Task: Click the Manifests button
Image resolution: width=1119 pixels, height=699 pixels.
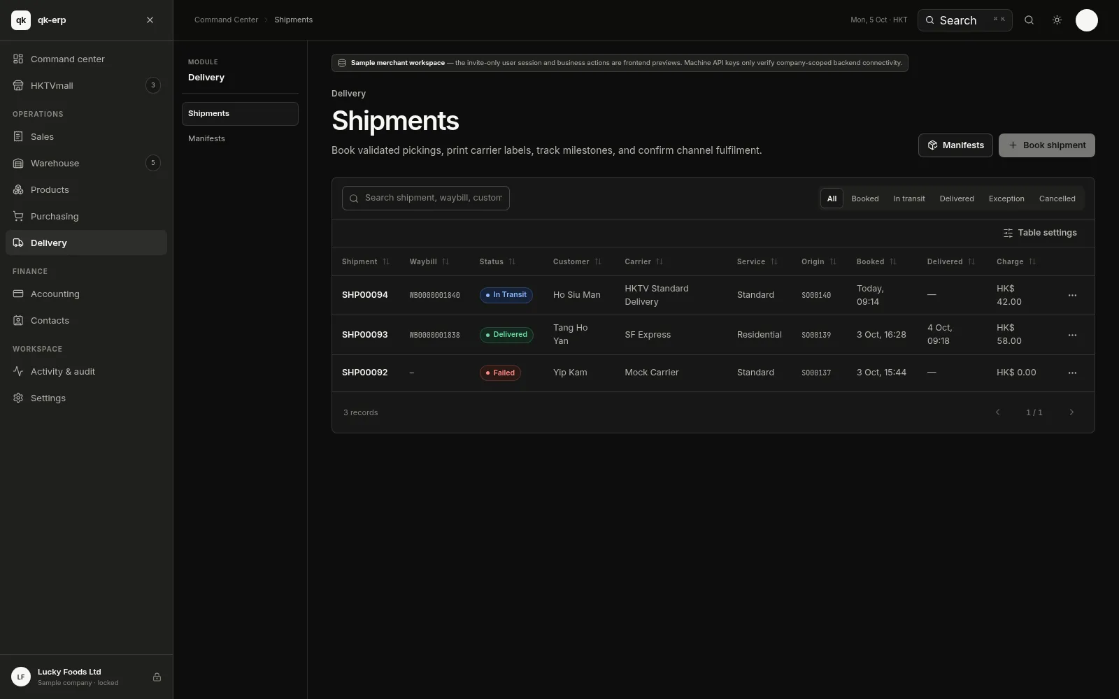Action: click(955, 145)
